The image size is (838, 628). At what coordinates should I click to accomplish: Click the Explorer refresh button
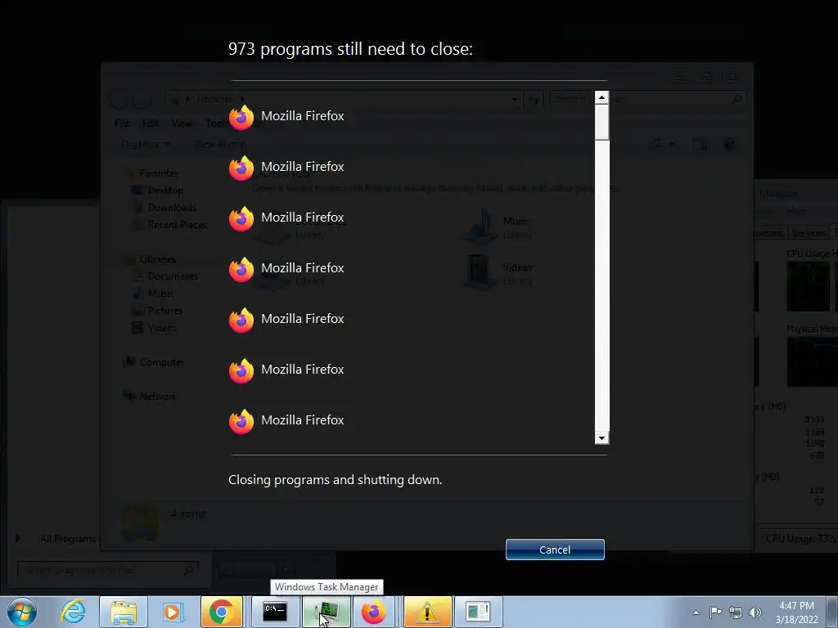[534, 99]
